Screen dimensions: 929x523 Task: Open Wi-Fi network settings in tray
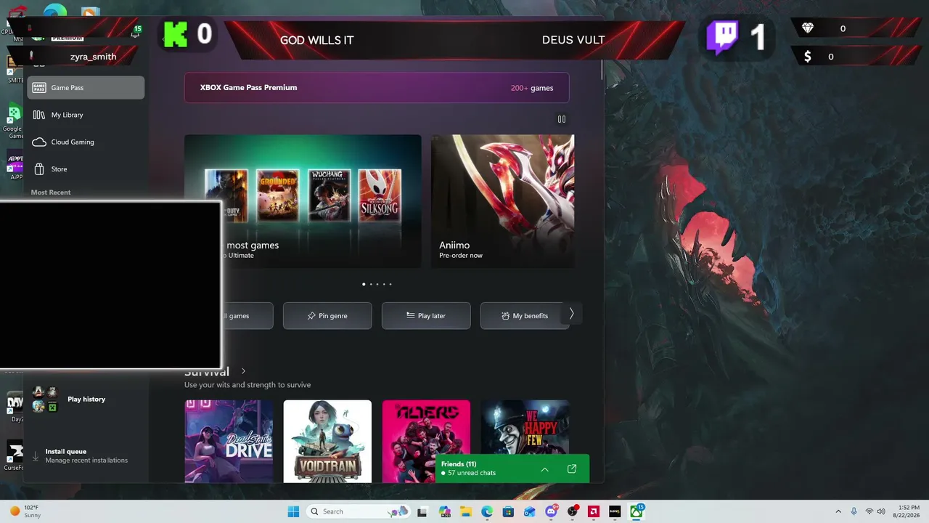pyautogui.click(x=869, y=511)
